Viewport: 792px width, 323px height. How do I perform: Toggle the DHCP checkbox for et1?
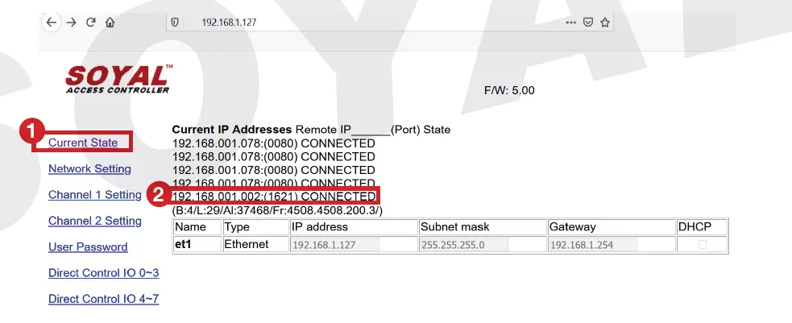point(702,245)
